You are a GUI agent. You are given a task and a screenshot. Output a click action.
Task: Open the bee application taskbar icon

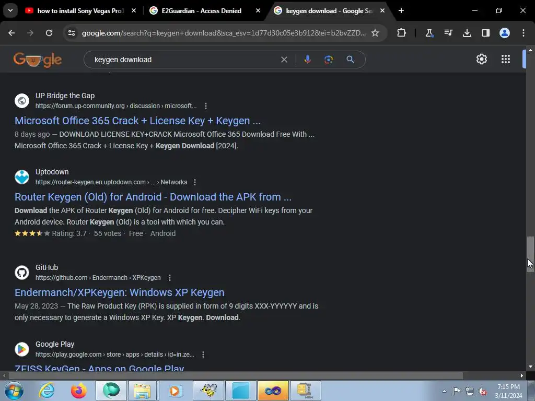coord(208,391)
